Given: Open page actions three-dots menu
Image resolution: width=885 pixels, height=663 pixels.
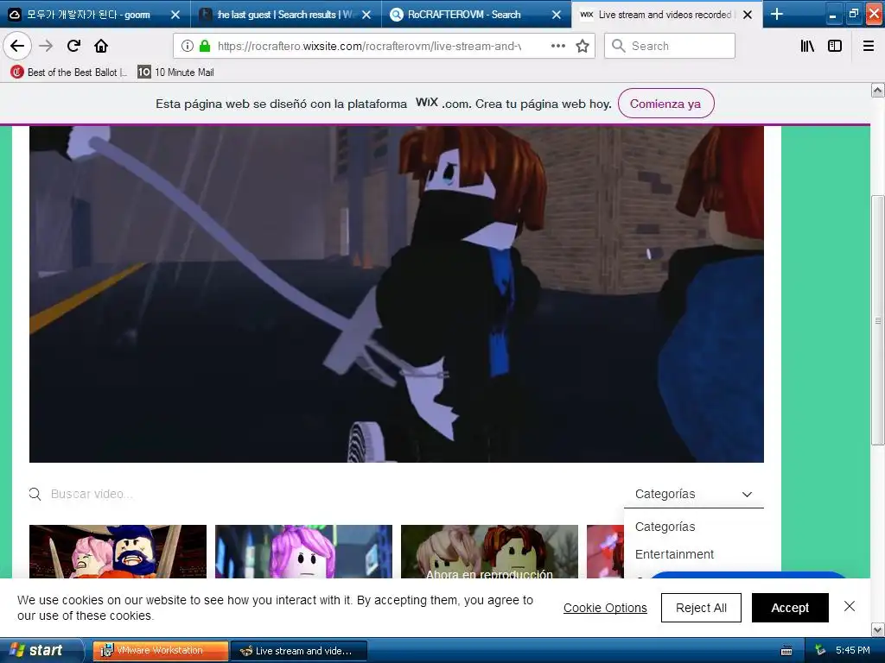Looking at the screenshot, I should 557,46.
